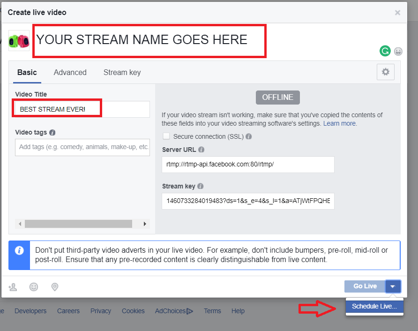Click the Server URL field
The height and width of the screenshot is (331, 418).
pos(248,165)
